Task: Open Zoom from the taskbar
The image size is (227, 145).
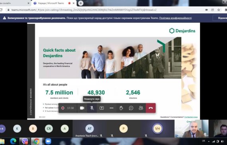Action: tap(48, 141)
